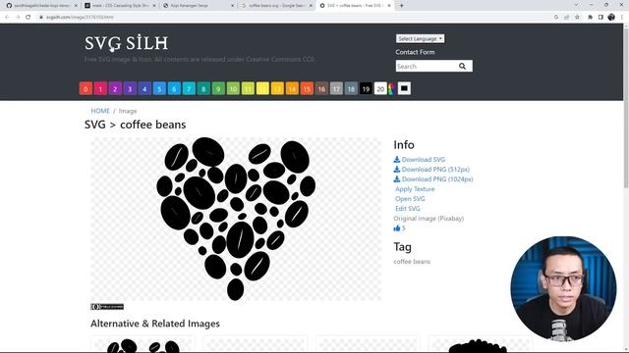This screenshot has height=353, width=629.
Task: Click the browser forward arrow
Action: pos(18,18)
